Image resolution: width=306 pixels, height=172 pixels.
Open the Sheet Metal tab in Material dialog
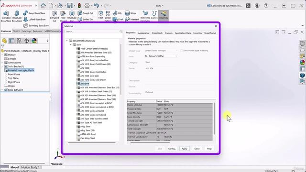(210, 33)
